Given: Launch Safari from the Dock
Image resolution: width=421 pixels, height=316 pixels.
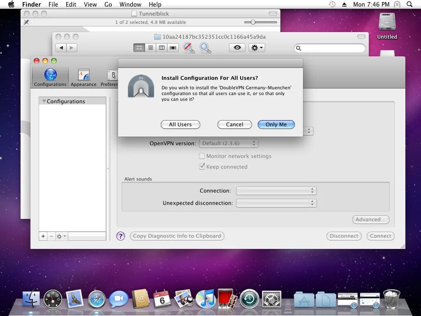Looking at the screenshot, I should click(97, 299).
